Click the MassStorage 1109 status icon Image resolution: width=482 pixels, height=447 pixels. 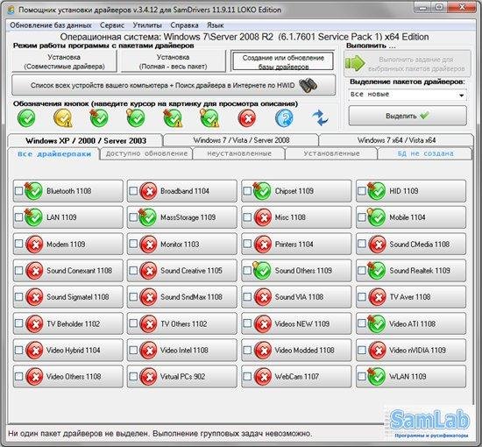pos(148,217)
